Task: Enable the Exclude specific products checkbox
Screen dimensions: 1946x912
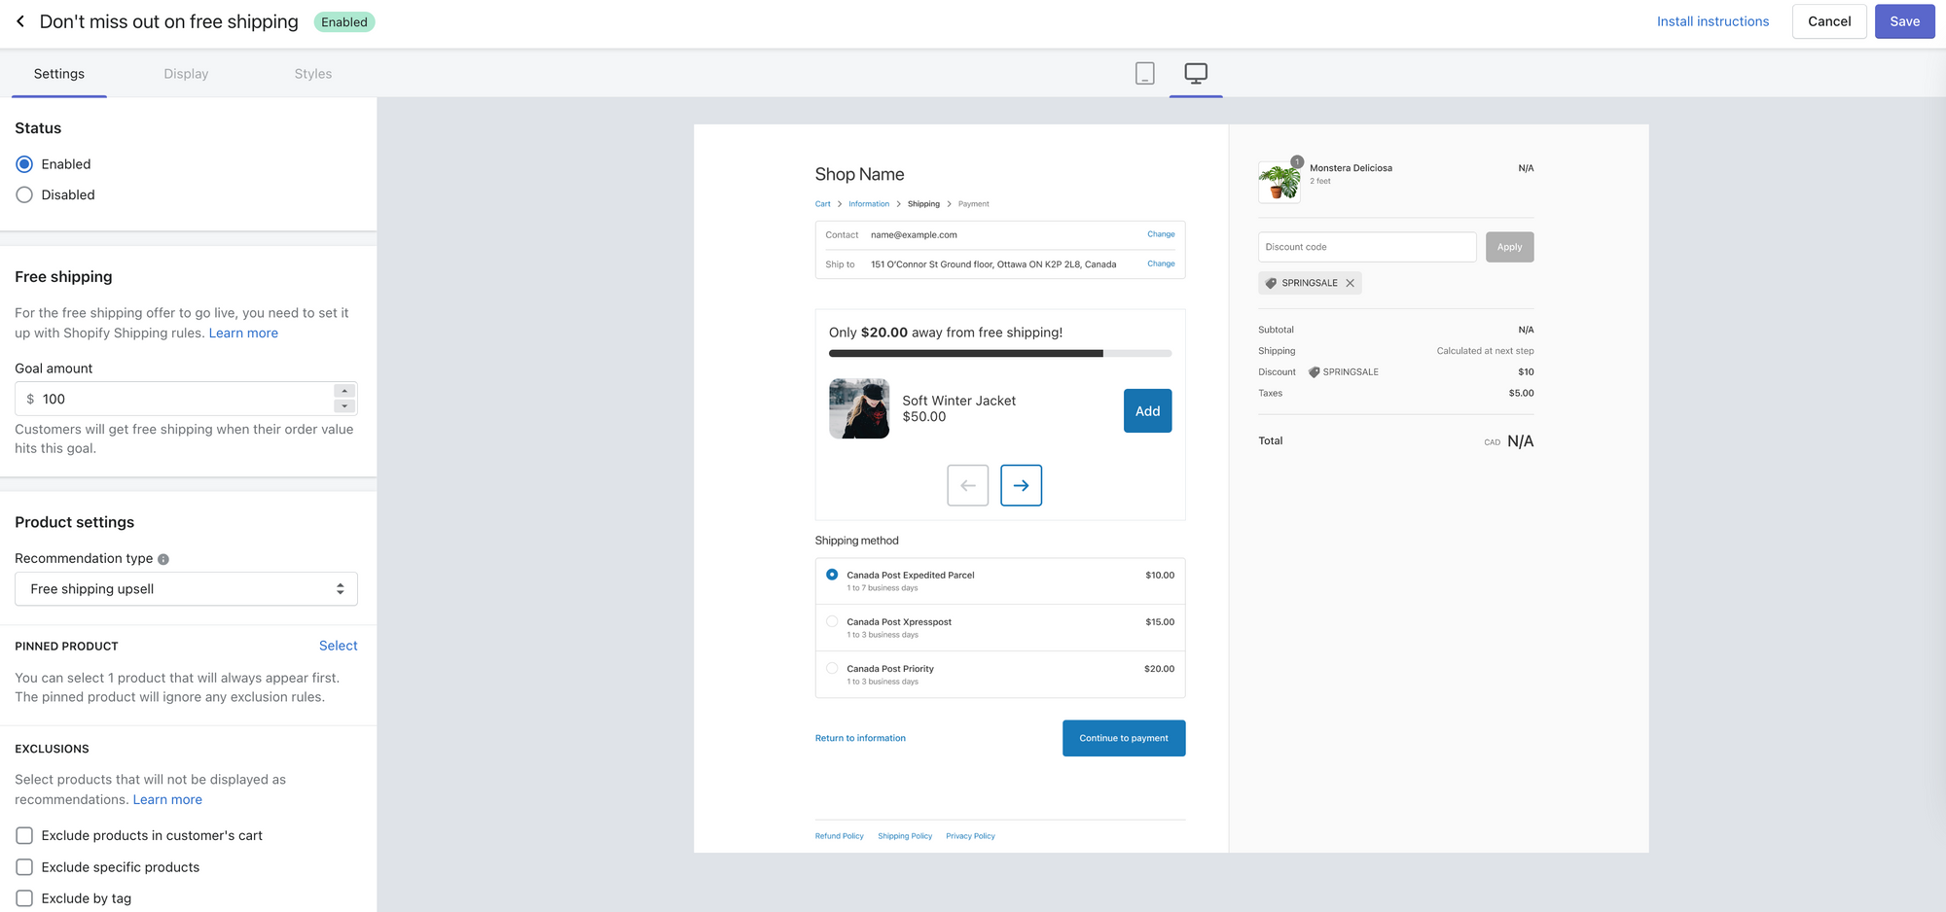Action: (23, 866)
